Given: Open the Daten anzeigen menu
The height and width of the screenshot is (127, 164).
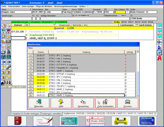Looking at the screenshot, I should pos(28,7).
